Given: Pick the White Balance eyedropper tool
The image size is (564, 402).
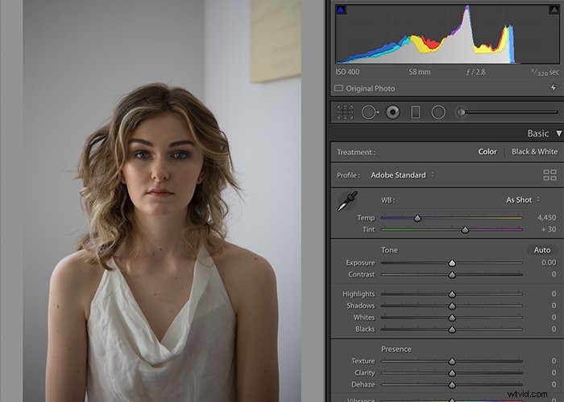Looking at the screenshot, I should (347, 201).
